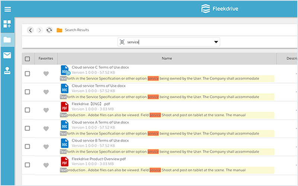Open Cloud service A Terms of Use.docx

pyautogui.click(x=100, y=122)
